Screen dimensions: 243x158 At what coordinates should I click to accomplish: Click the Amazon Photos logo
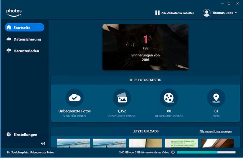(14, 12)
